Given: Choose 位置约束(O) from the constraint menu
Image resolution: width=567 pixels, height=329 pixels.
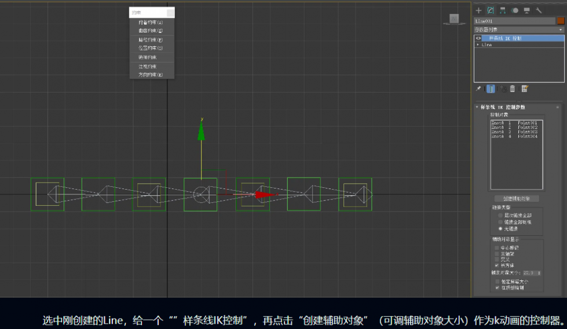Looking at the screenshot, I should click(x=151, y=48).
